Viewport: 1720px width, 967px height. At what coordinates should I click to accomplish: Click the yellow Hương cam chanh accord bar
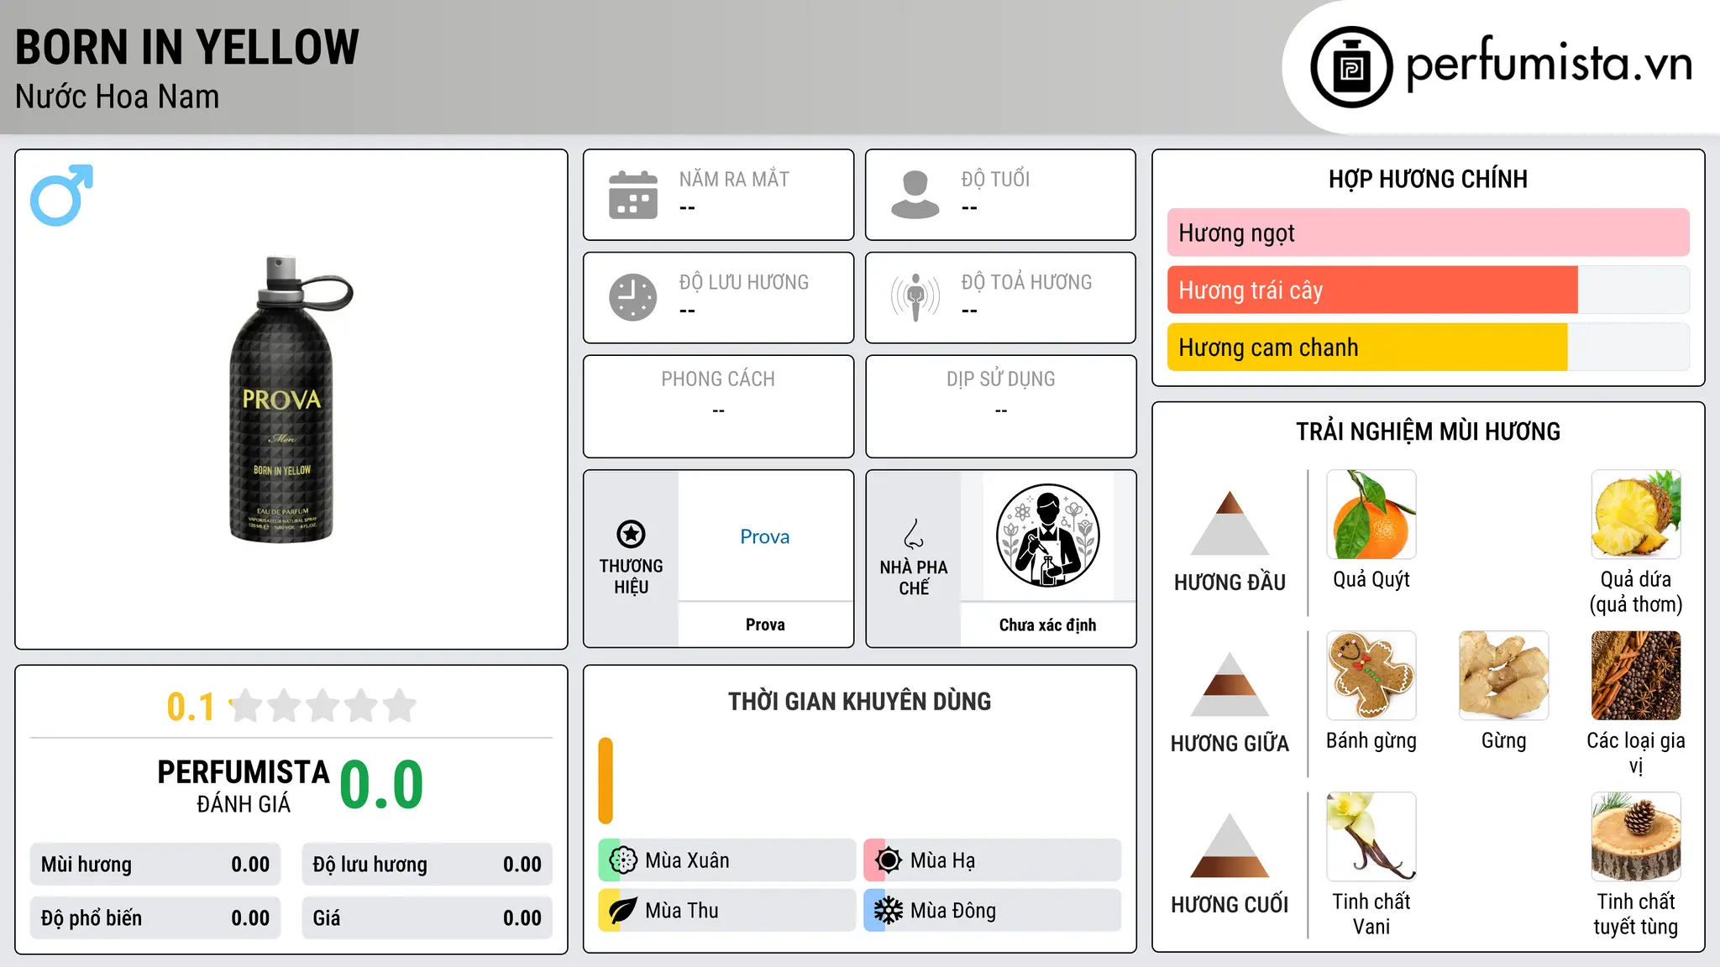click(x=1367, y=347)
